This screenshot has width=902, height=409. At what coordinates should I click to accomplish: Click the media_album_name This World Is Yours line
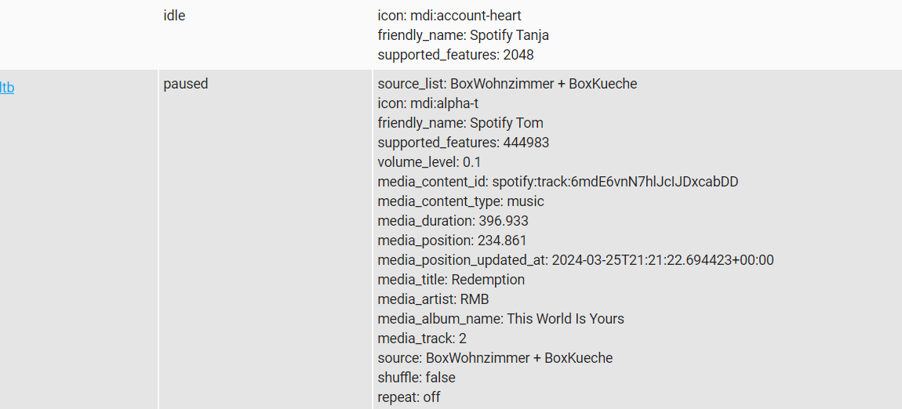(500, 319)
